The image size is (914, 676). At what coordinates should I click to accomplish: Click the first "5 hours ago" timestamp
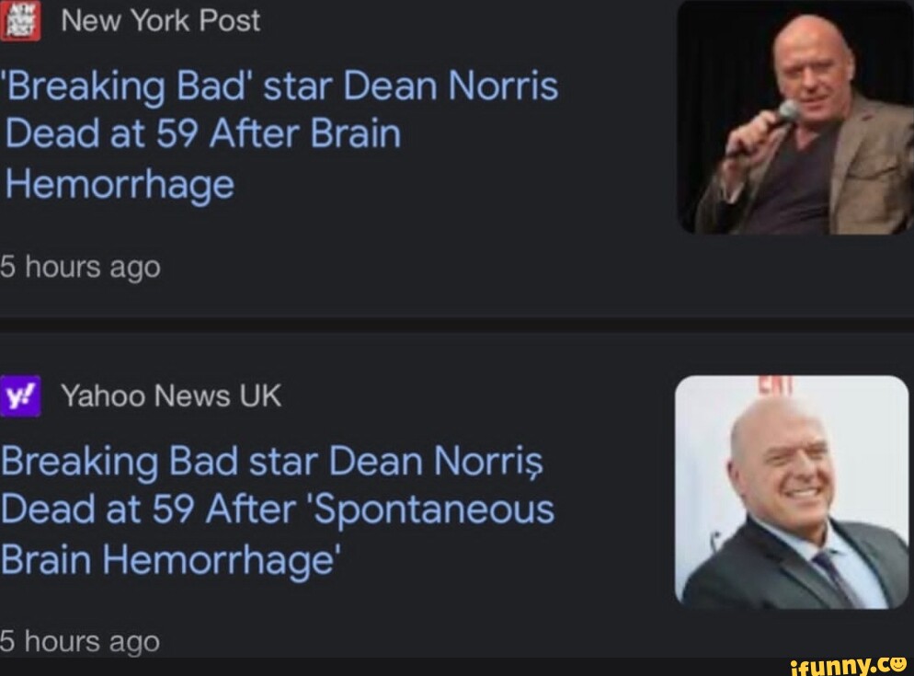click(x=78, y=267)
